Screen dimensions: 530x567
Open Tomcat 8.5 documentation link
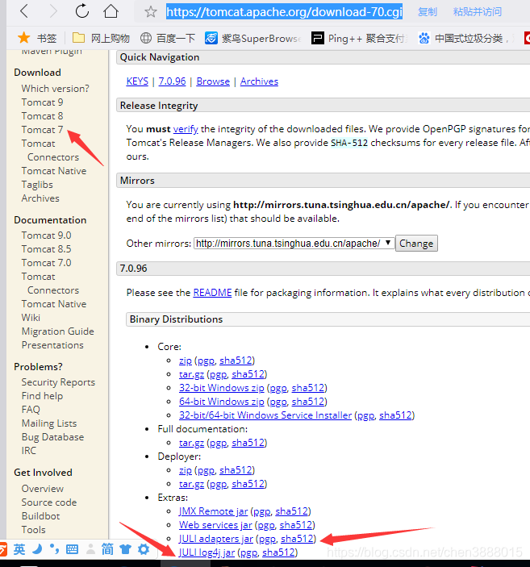click(46, 249)
